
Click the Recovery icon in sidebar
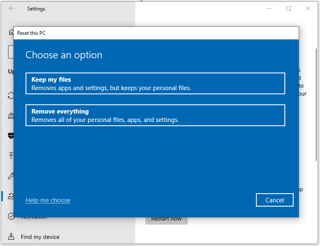tap(11, 196)
